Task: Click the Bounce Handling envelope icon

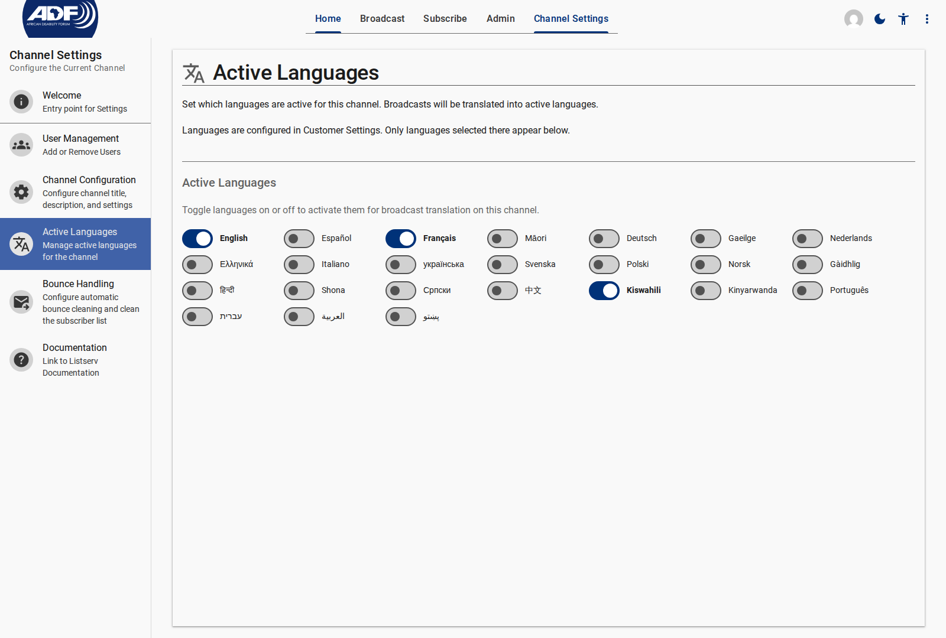Action: coord(21,302)
